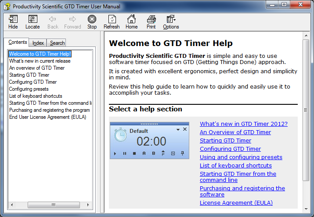Image resolution: width=314 pixels, height=217 pixels.
Task: Click the B preset icon in timer image
Action: coord(154,153)
